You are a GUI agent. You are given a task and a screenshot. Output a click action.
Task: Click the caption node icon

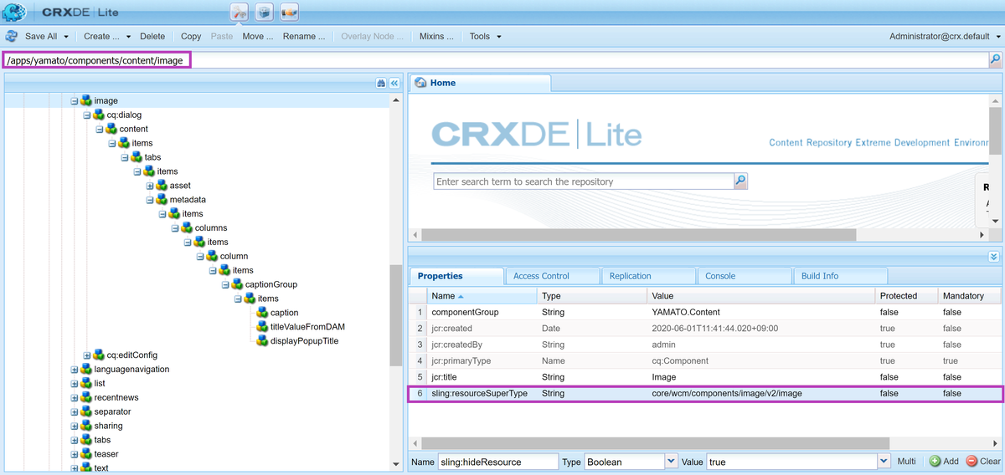[262, 313]
